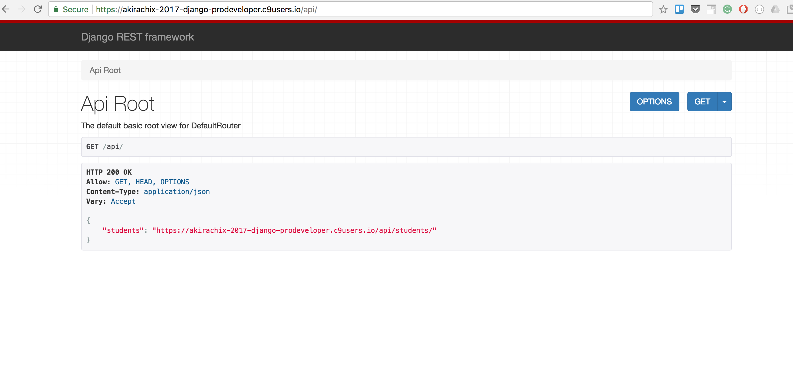Open the Trello extension icon
This screenshot has height=392, width=793.
pyautogui.click(x=679, y=9)
